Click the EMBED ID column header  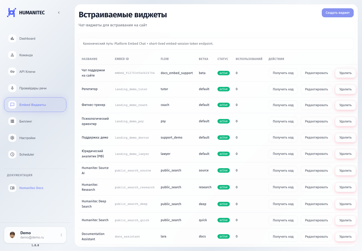pos(122,59)
